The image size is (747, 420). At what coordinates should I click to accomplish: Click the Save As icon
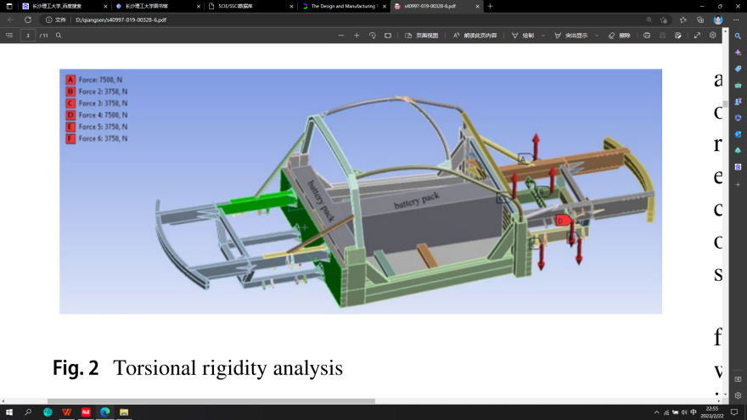[x=678, y=36]
